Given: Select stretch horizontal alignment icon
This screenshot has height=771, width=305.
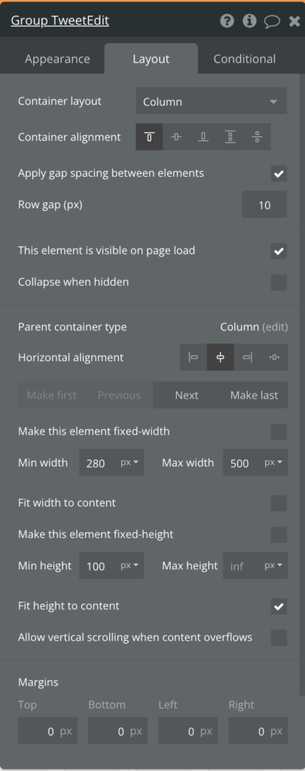Looking at the screenshot, I should 274,357.
